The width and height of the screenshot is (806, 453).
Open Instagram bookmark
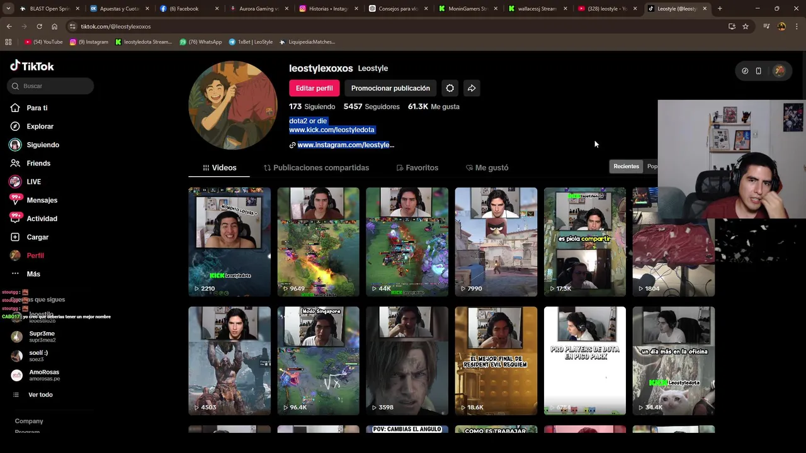click(x=89, y=42)
